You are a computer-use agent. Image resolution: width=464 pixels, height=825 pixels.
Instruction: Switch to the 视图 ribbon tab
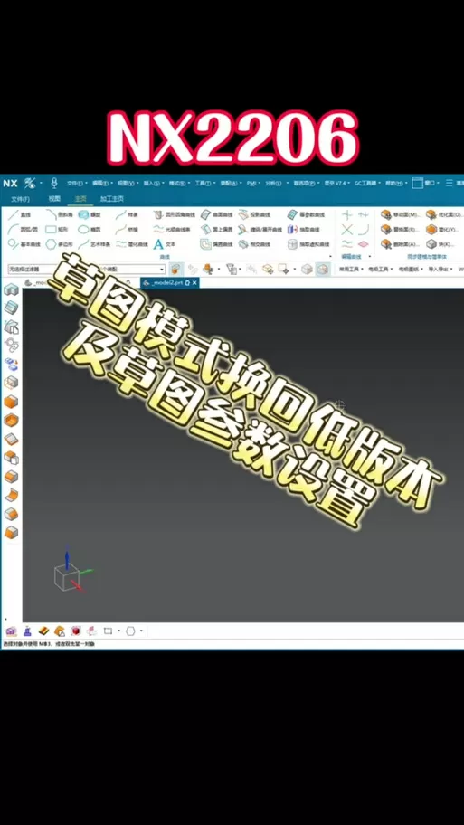click(x=54, y=199)
